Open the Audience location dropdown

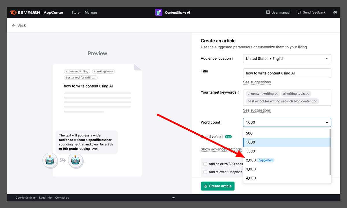tap(287, 59)
